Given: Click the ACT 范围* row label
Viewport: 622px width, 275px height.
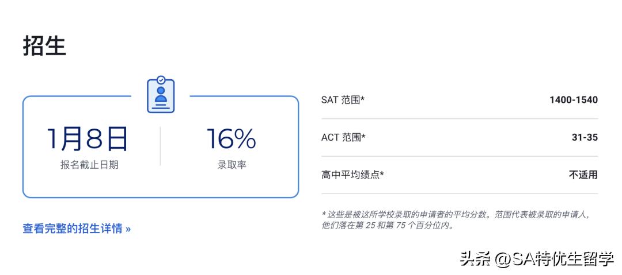Looking at the screenshot, I should pyautogui.click(x=343, y=137).
